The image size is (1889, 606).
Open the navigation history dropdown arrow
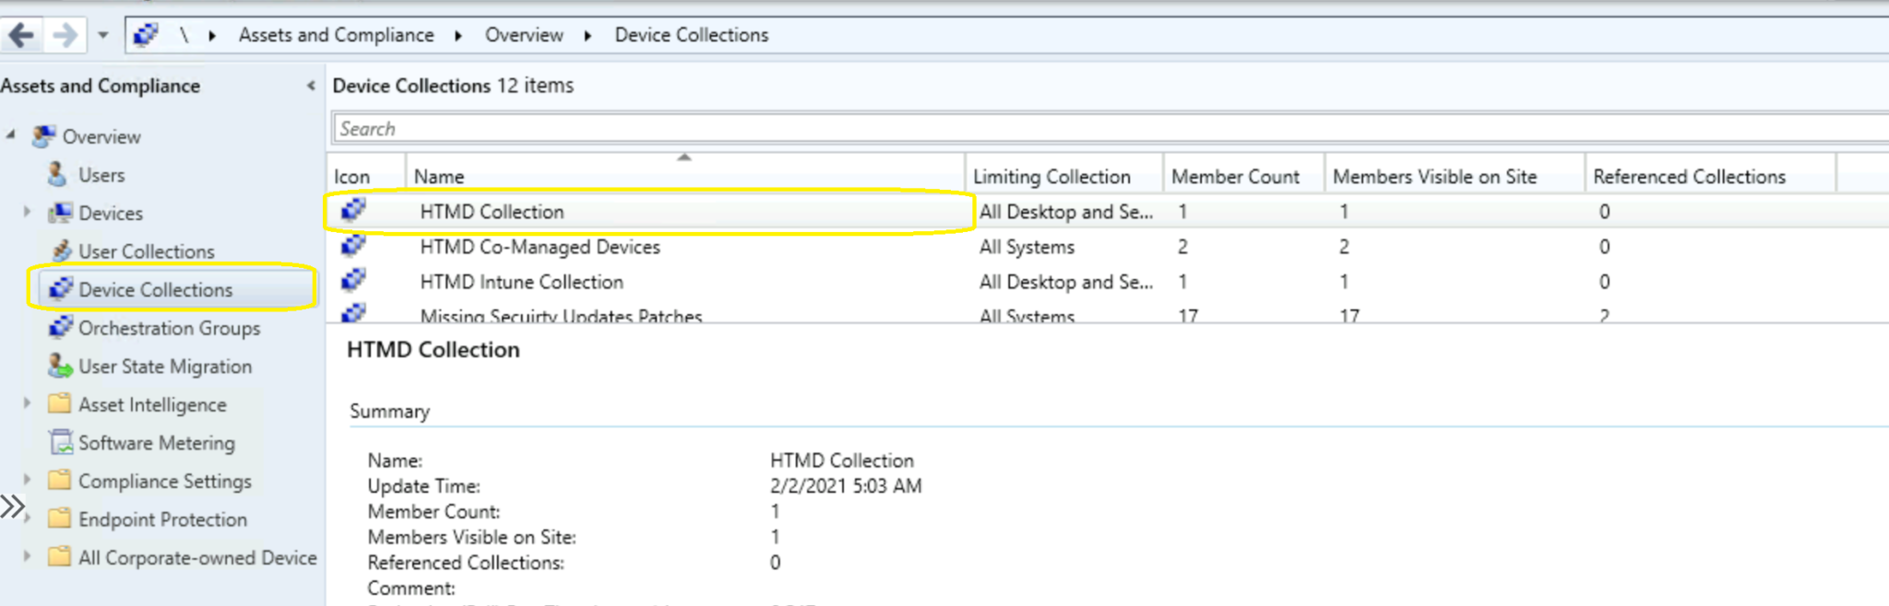click(103, 36)
